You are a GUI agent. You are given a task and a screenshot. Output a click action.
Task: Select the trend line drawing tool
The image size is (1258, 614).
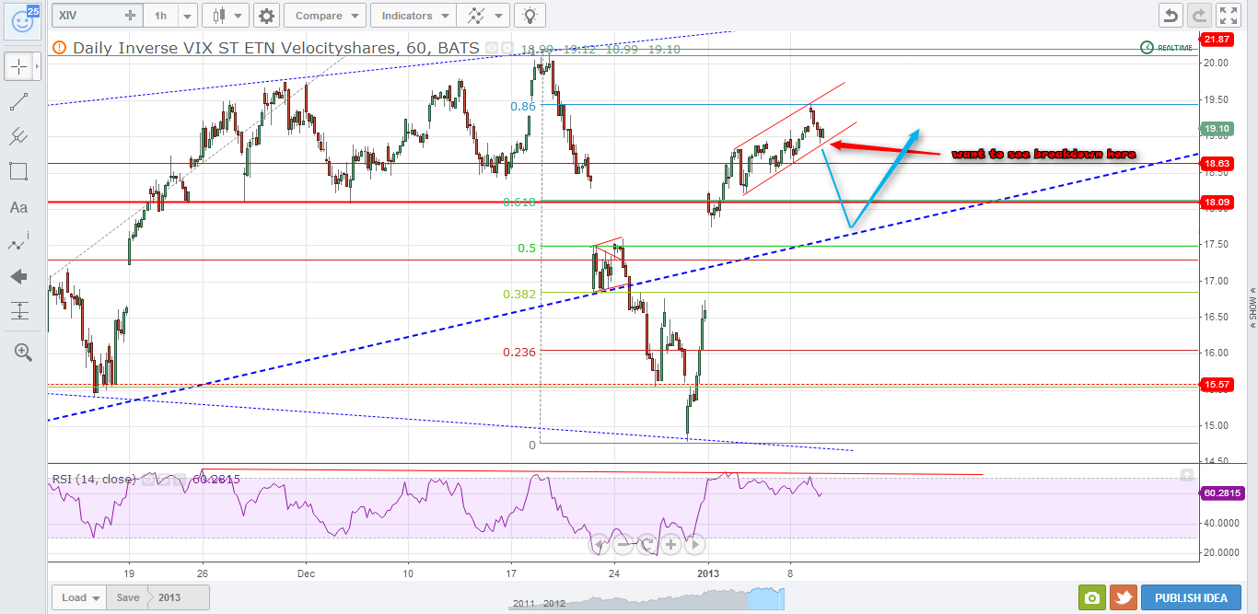tap(19, 101)
